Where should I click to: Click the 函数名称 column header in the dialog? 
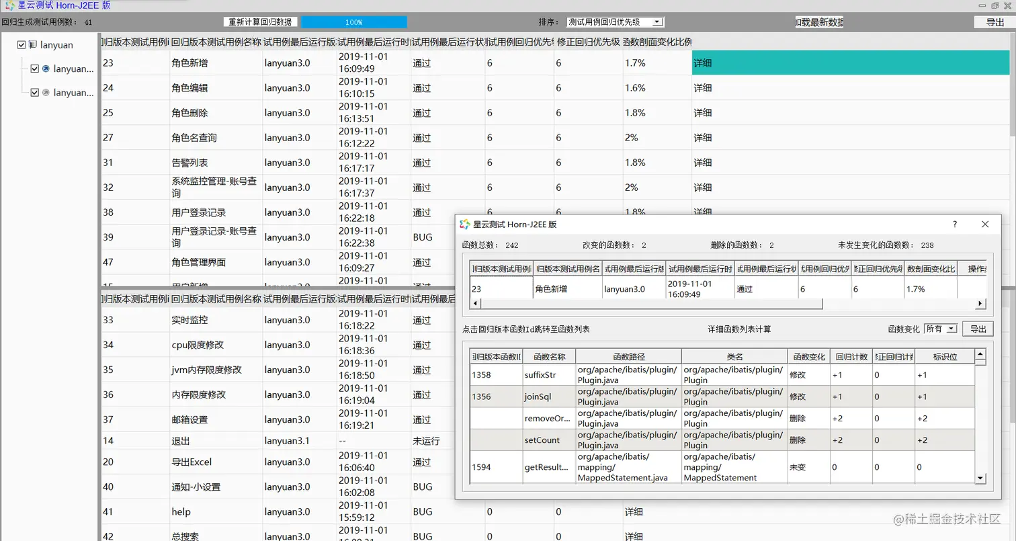549,356
